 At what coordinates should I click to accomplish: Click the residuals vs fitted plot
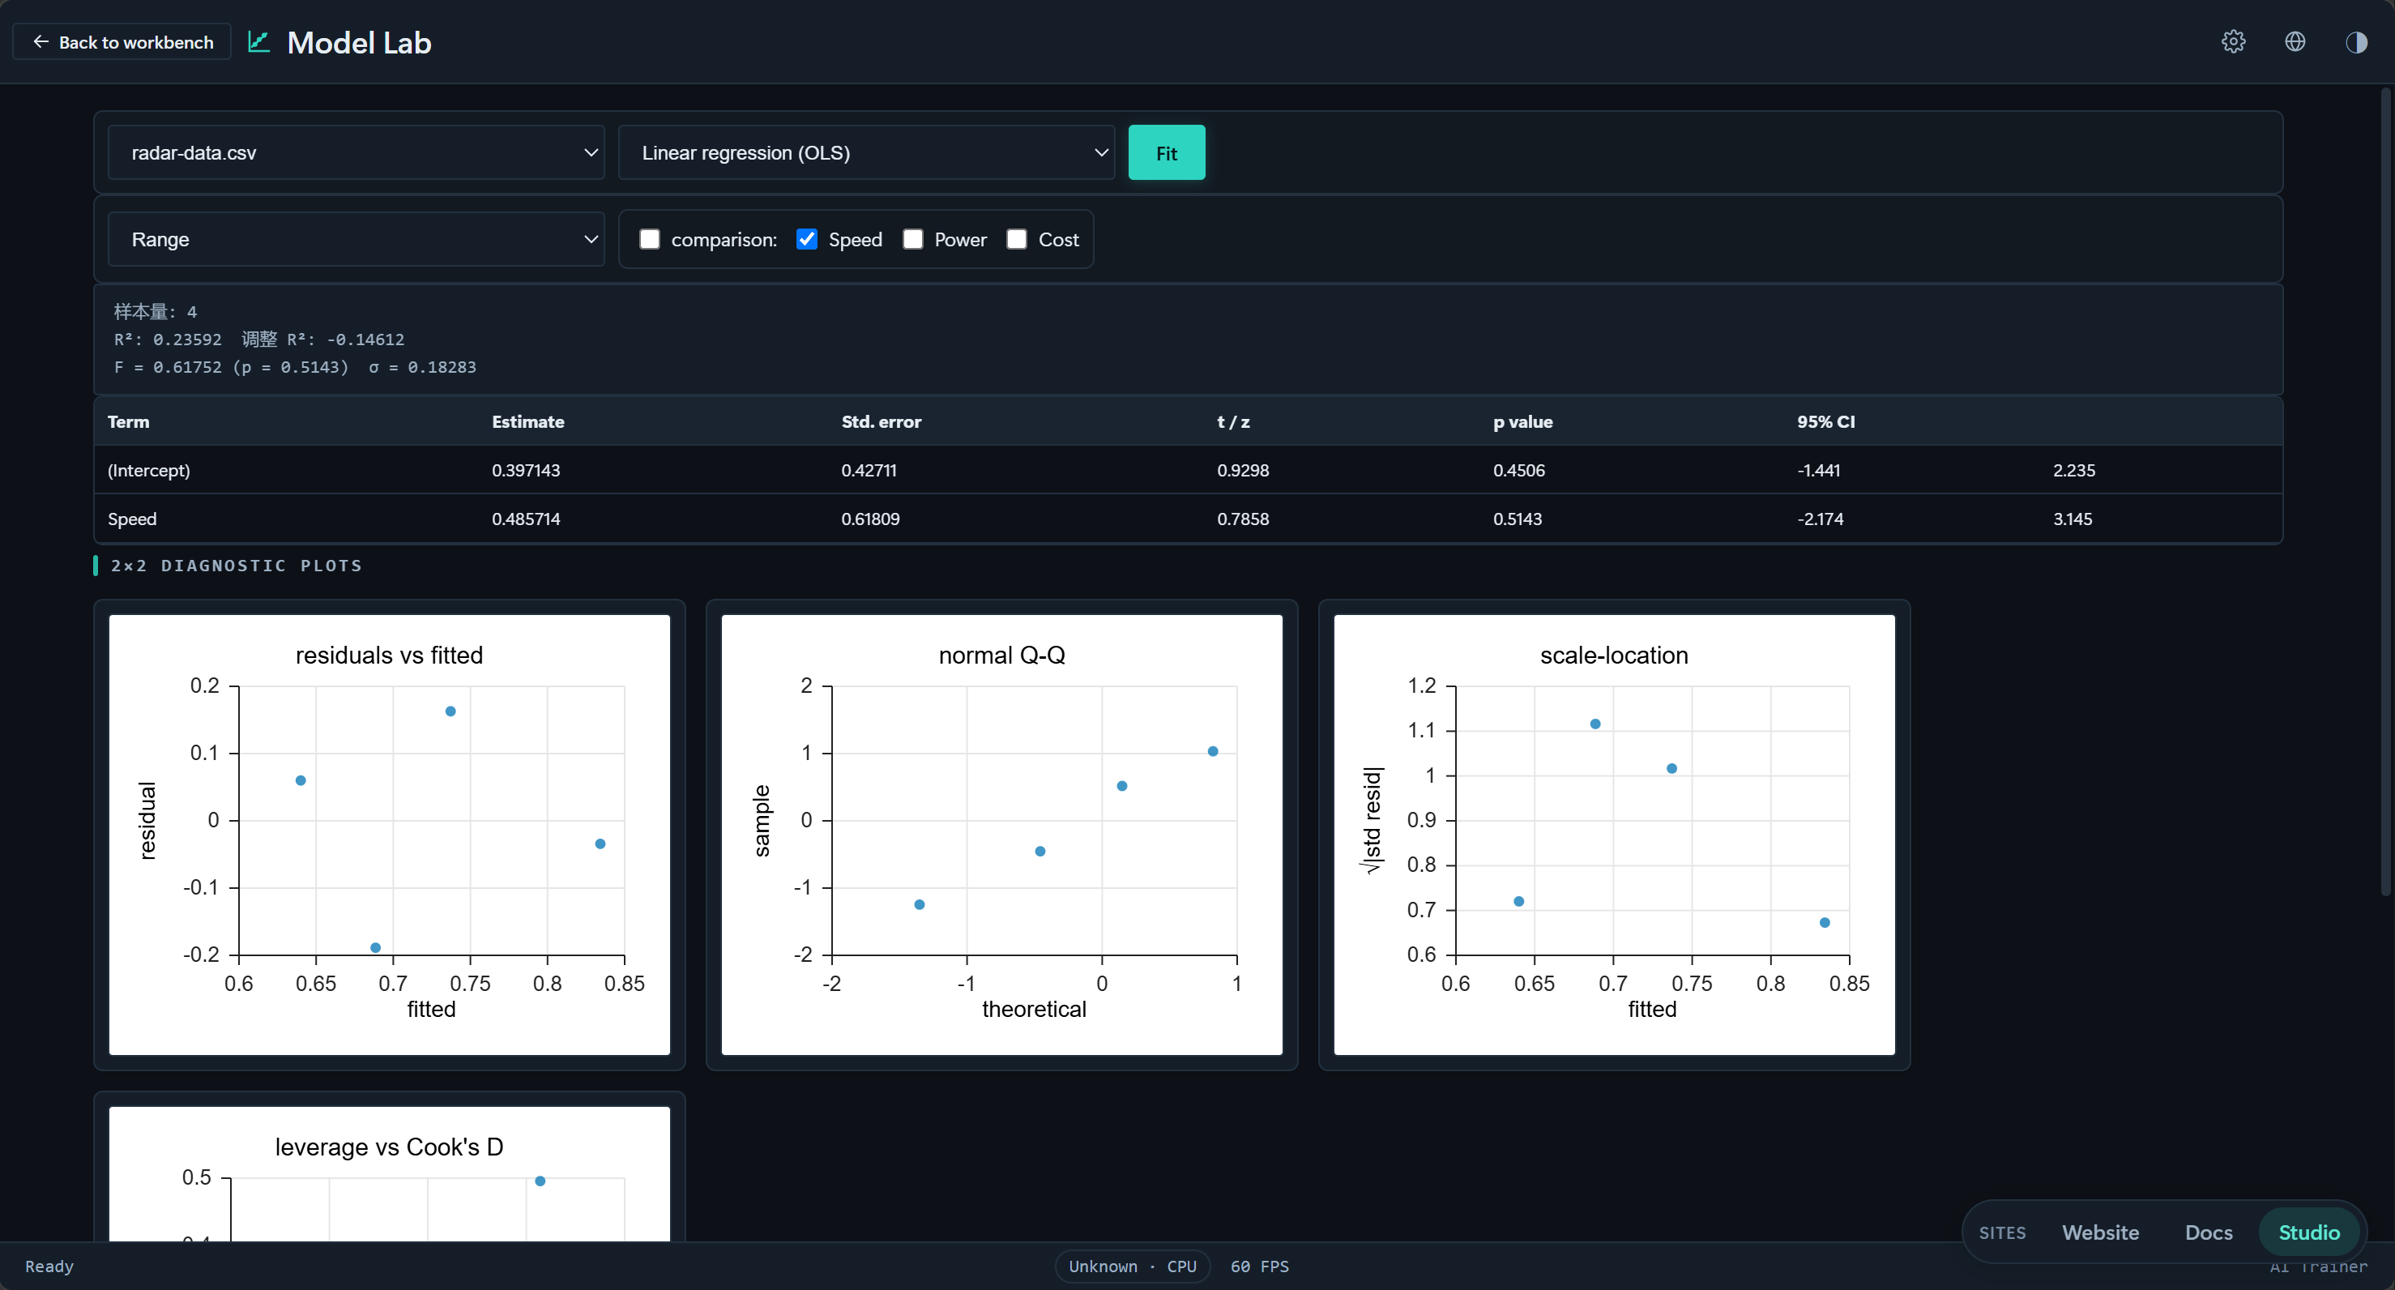coord(390,835)
